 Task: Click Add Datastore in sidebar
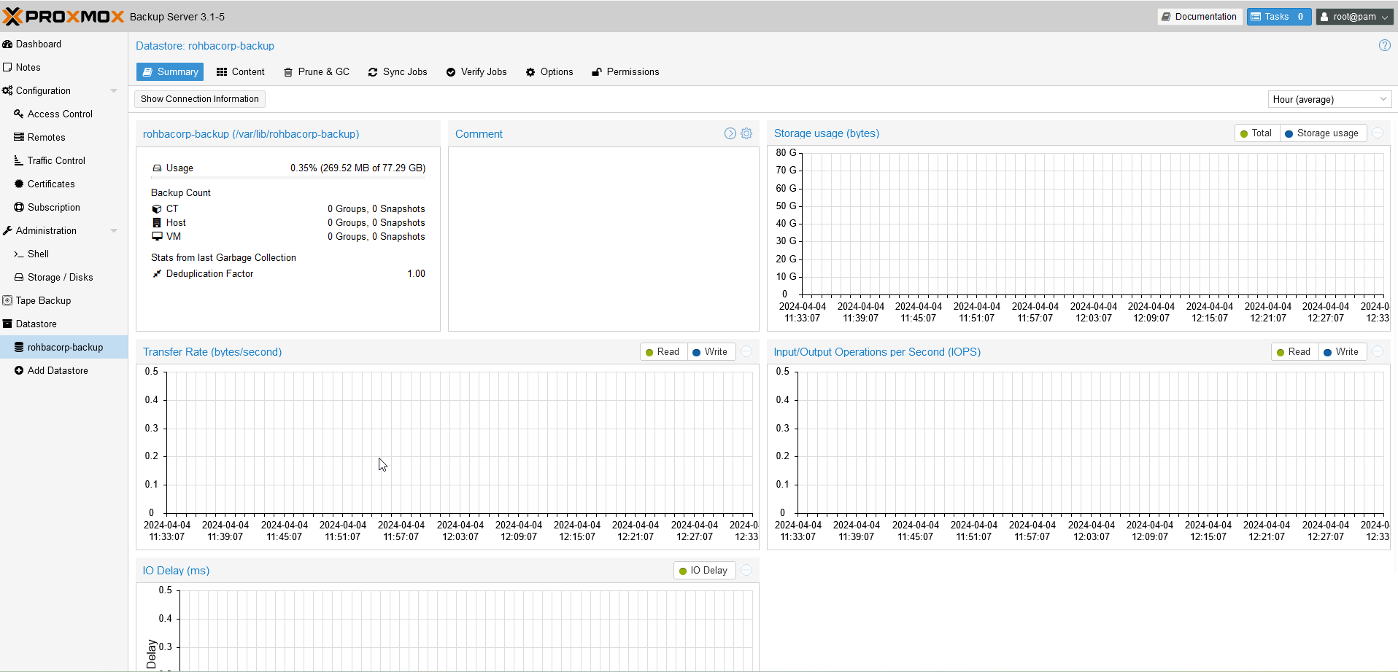click(63, 370)
